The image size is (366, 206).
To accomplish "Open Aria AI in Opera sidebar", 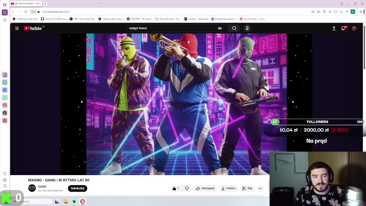I will tap(5, 75).
